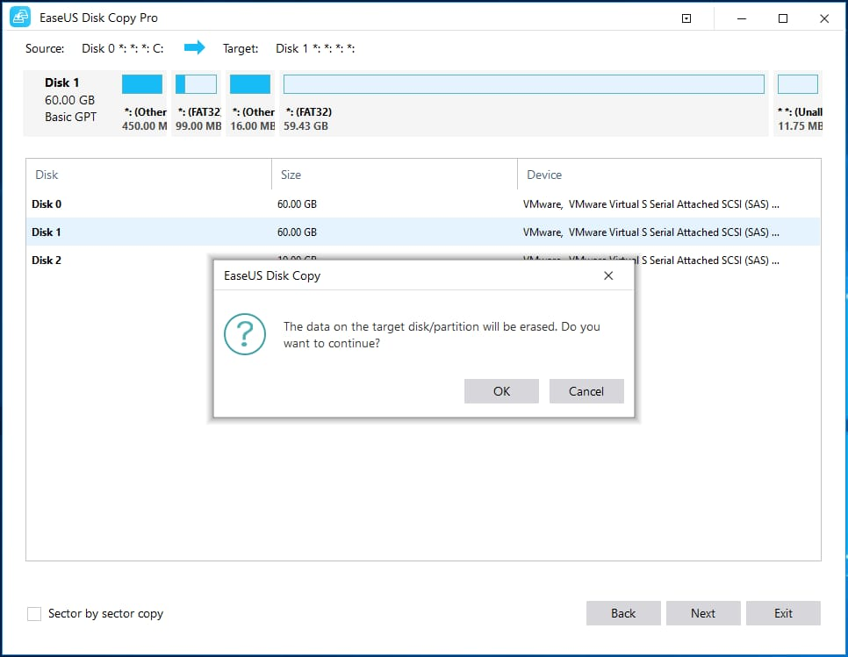Select the 11.75 MB Unallocated block
The image size is (848, 657).
tap(797, 83)
